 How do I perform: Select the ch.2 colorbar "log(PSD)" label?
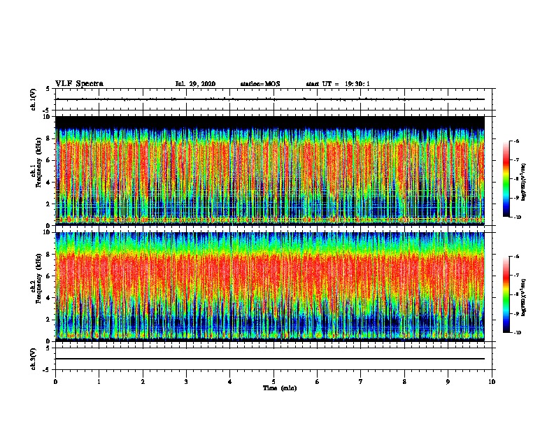point(524,297)
